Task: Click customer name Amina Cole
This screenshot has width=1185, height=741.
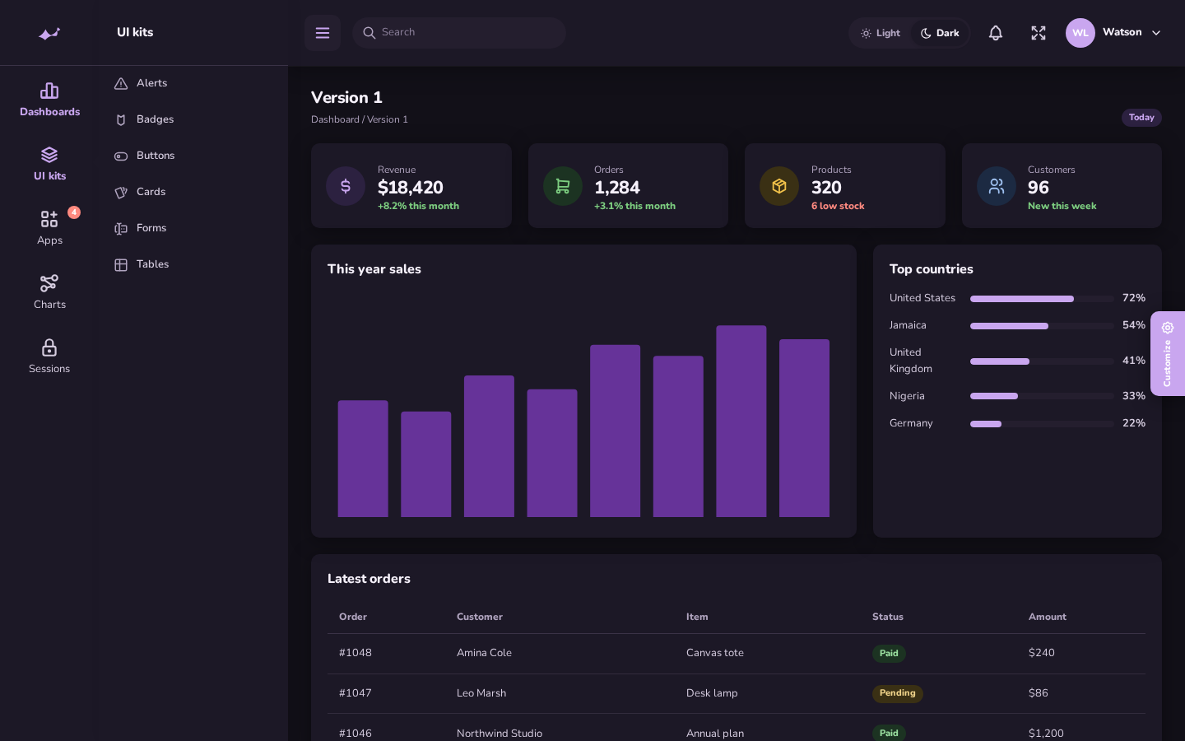Action: (x=484, y=653)
